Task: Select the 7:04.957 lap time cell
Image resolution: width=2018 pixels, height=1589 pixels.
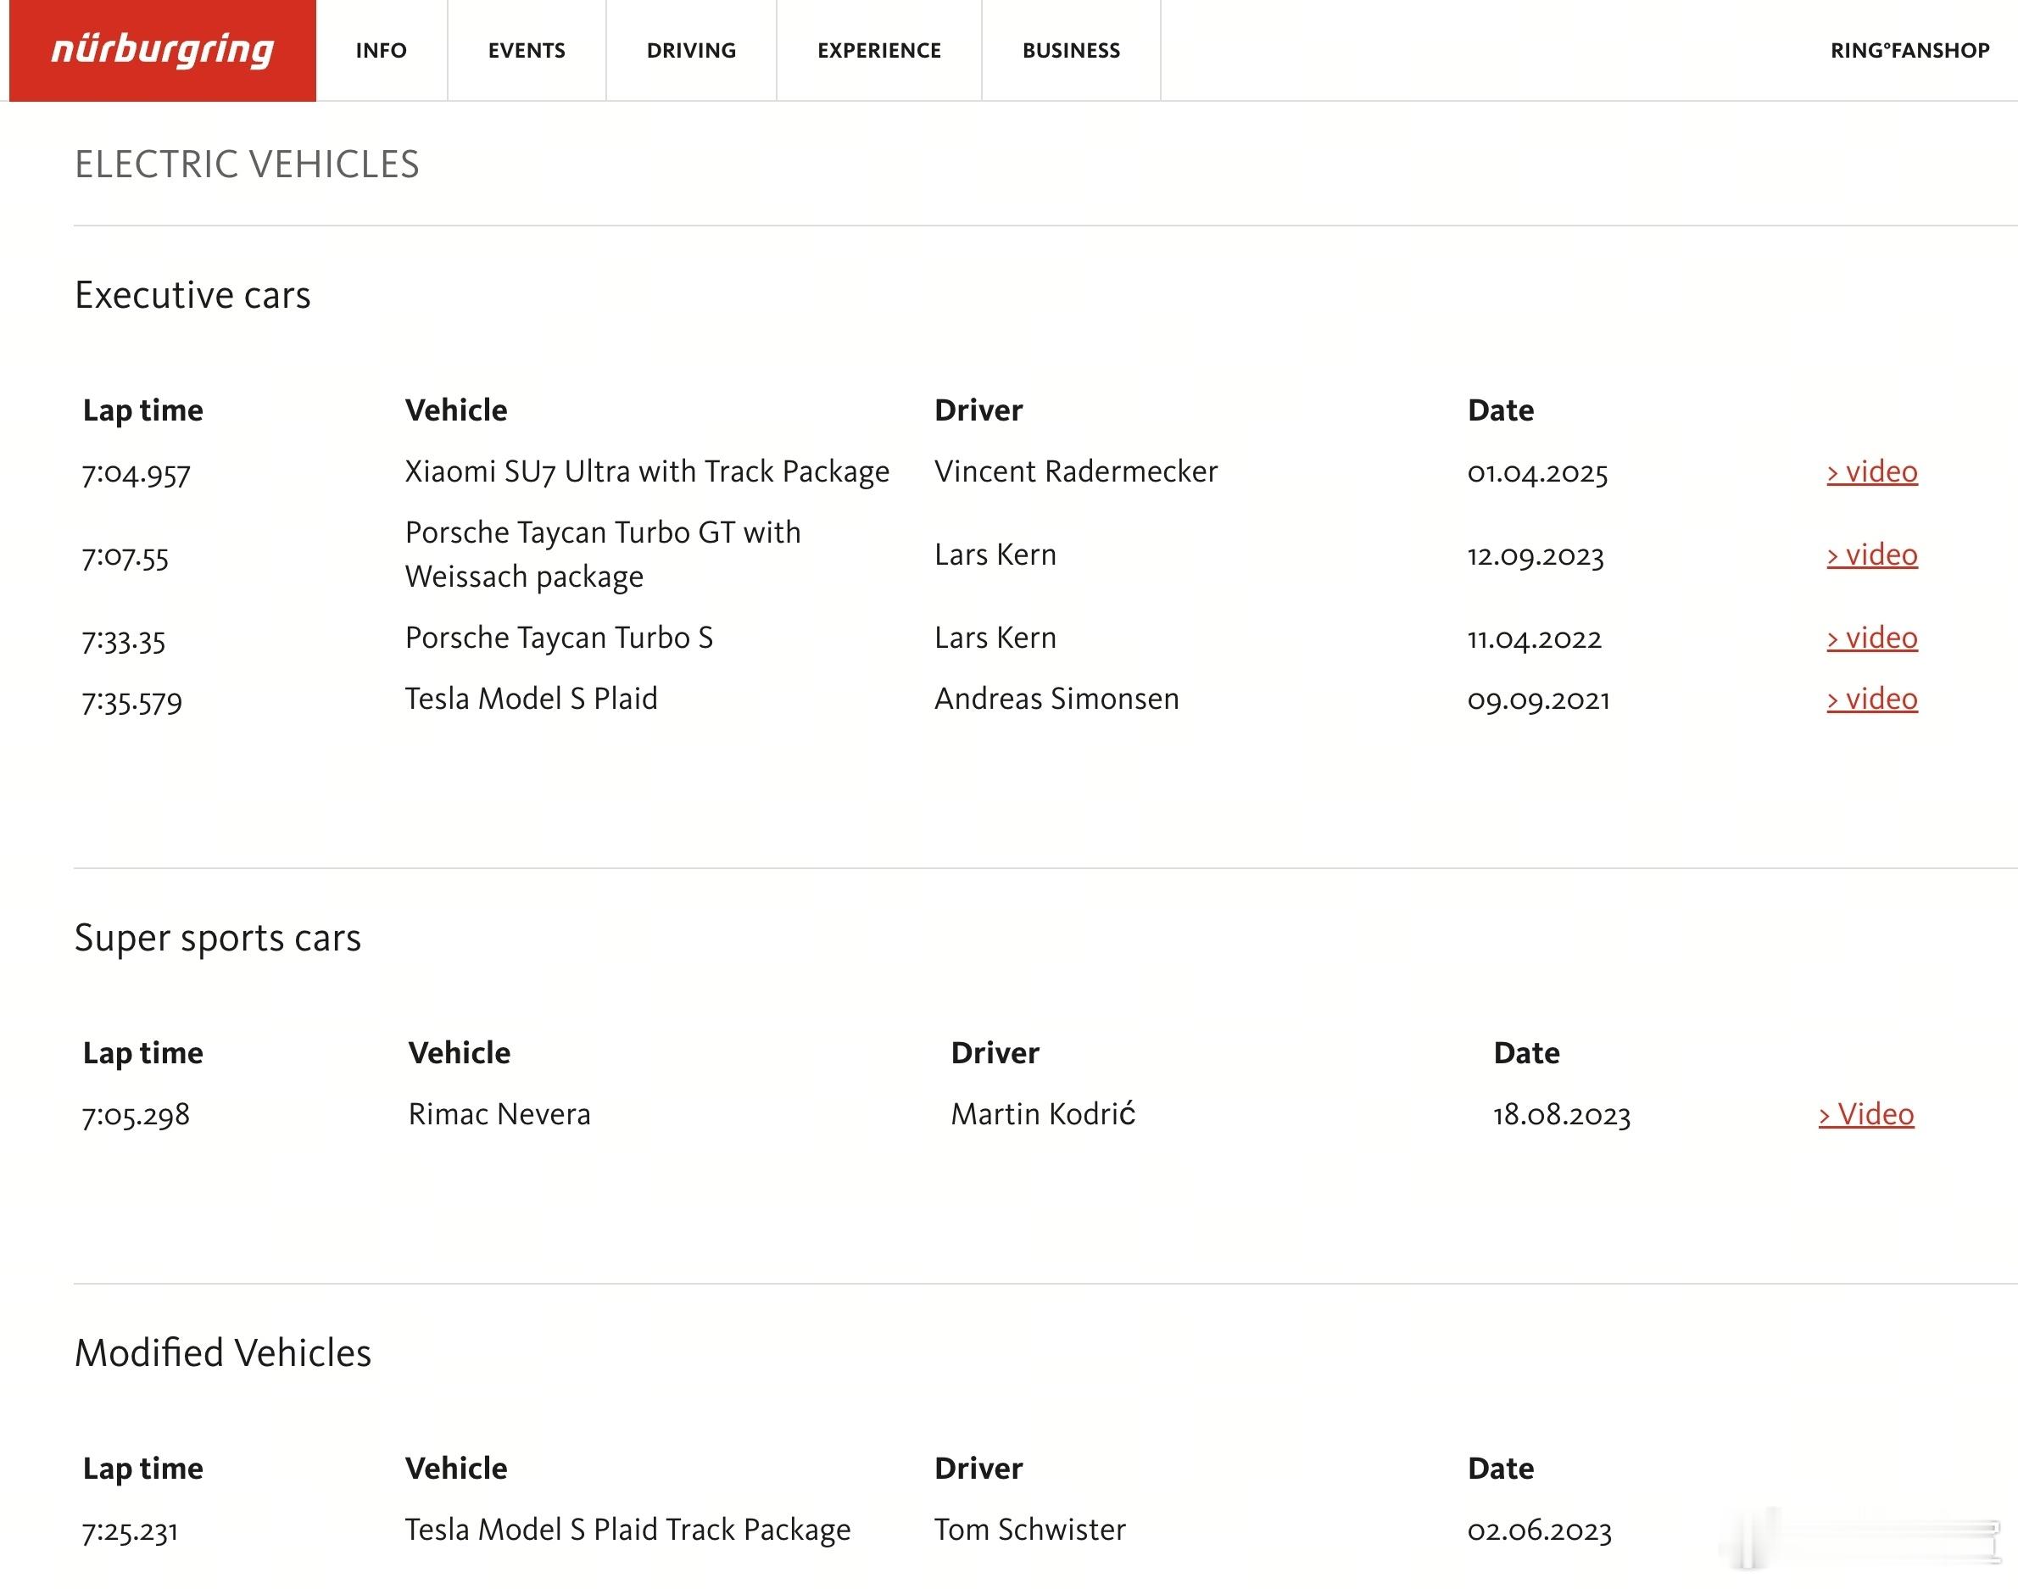Action: point(137,472)
